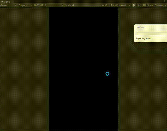The image size is (167, 131).
Task: Open the 1080x1920 resolution dropdown
Action: (x=48, y=5)
